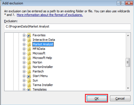Click the Exclusion path input field

67,27
